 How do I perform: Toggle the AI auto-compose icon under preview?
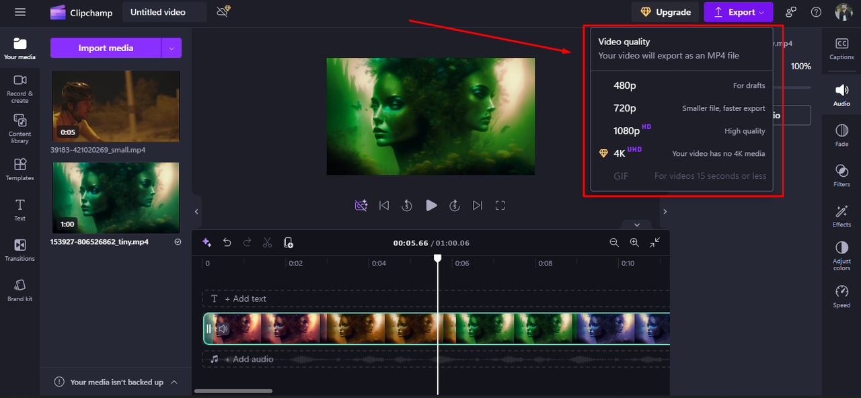coord(361,205)
